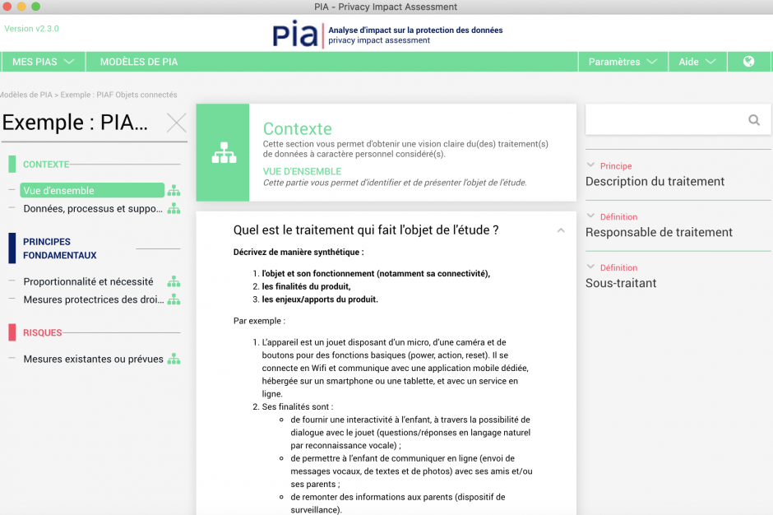Screen dimensions: 773x515
Task: Click hierarchy icon beside Proportionnalité et nécessité
Action: coord(174,281)
